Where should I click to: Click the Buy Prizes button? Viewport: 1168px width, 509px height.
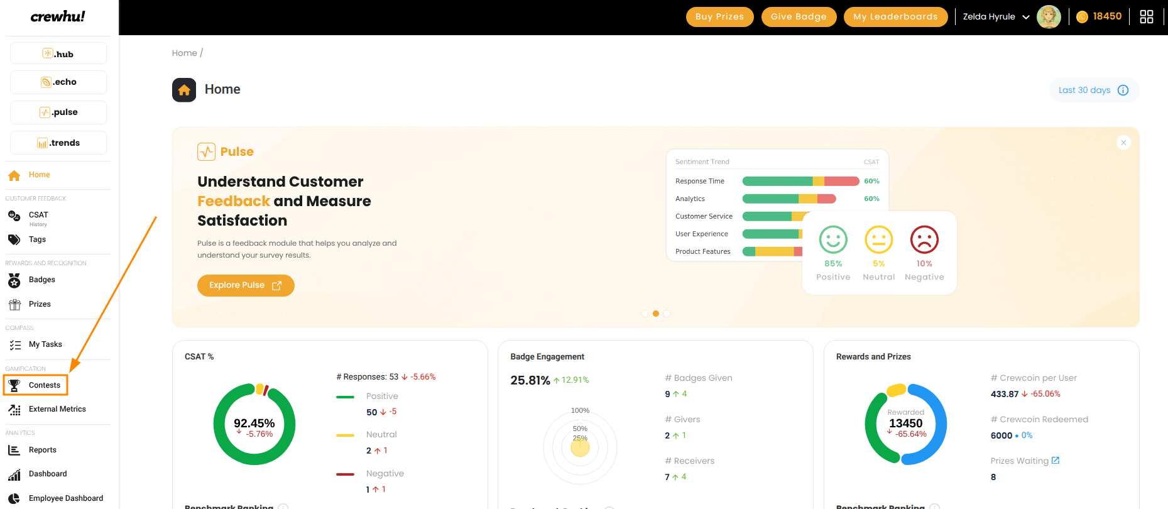click(719, 17)
